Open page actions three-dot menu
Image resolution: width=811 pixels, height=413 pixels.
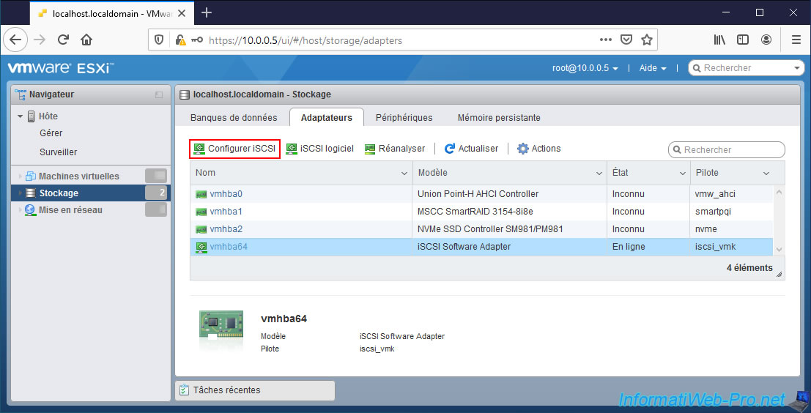[x=606, y=40]
